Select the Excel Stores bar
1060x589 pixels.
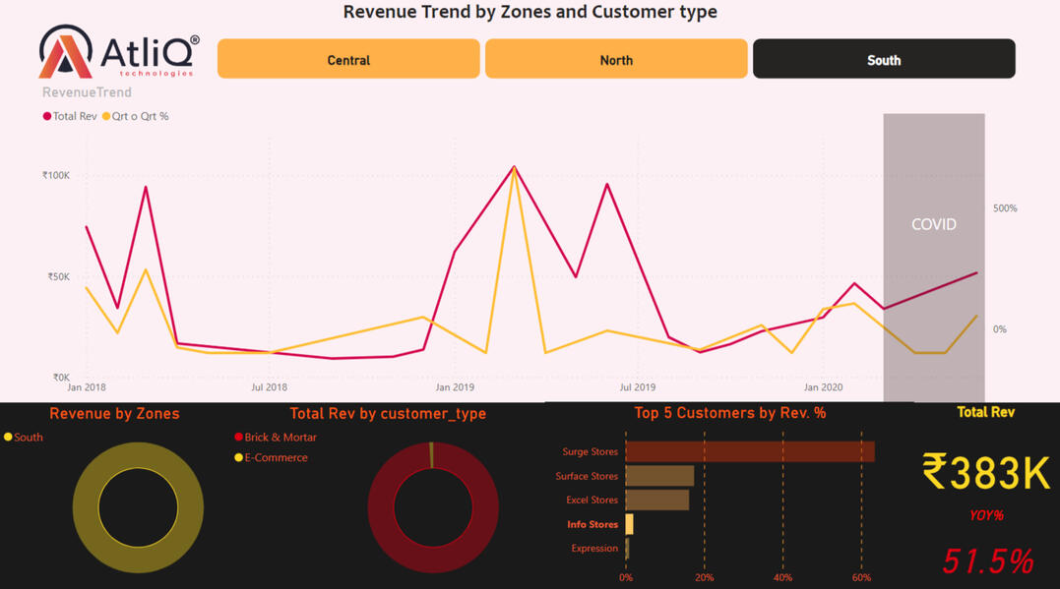[x=656, y=500]
